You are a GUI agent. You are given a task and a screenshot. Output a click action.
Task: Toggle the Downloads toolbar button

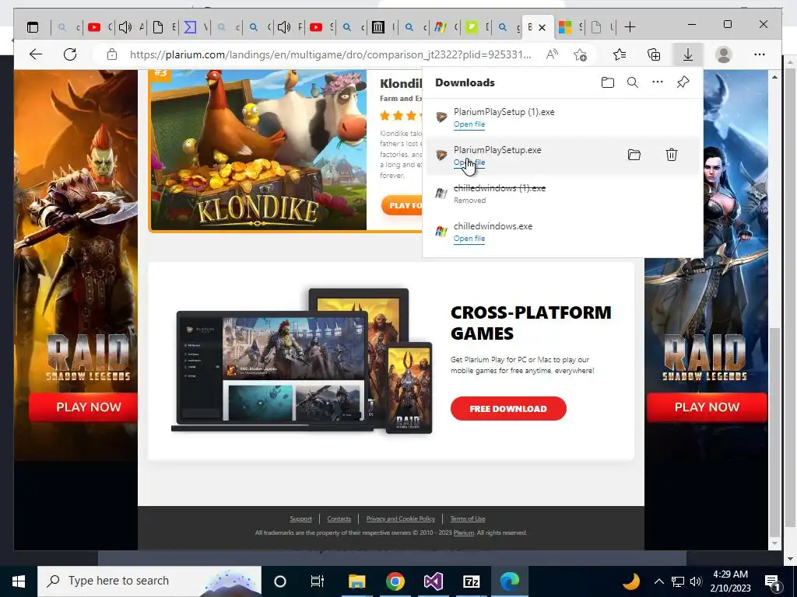coord(688,54)
